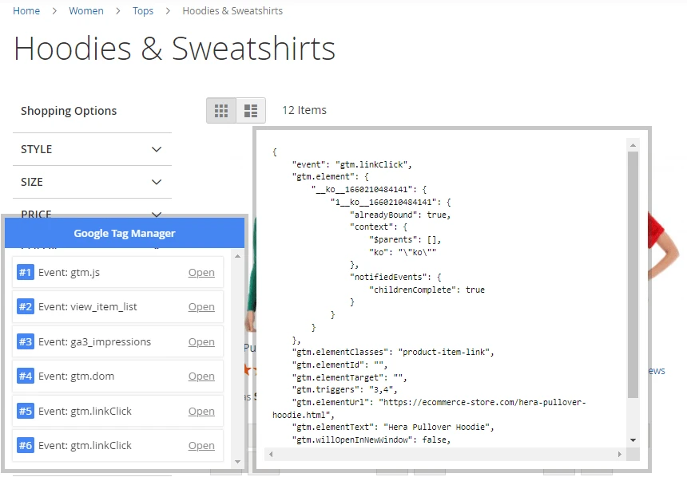The width and height of the screenshot is (687, 477).
Task: Switch to grid view mode
Action: (x=221, y=110)
